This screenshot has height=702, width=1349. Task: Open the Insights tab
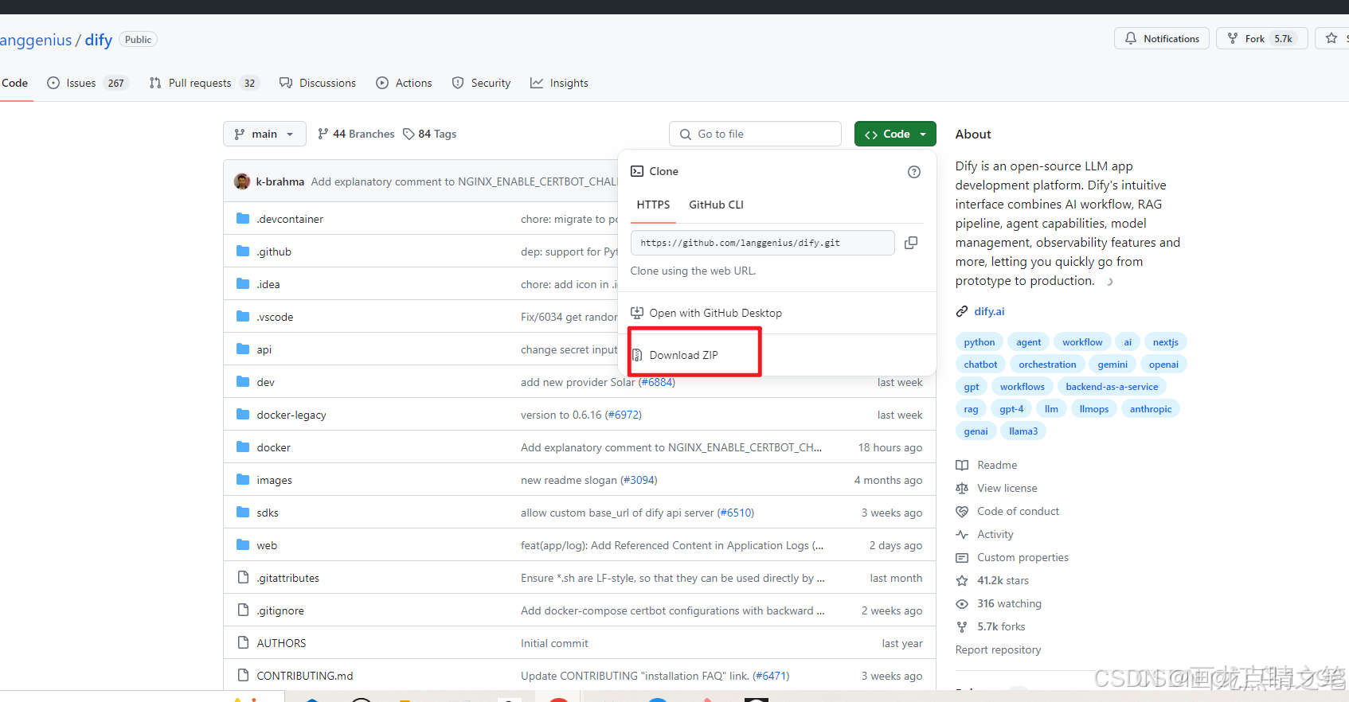click(559, 83)
